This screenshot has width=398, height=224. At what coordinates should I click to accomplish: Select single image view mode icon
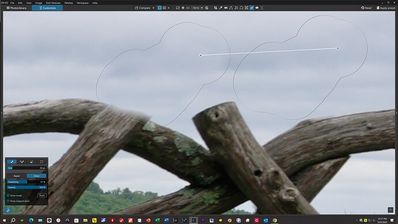160,8
